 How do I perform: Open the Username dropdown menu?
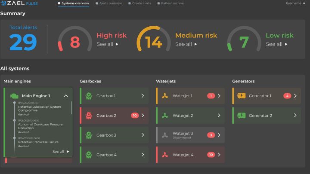(295, 3)
